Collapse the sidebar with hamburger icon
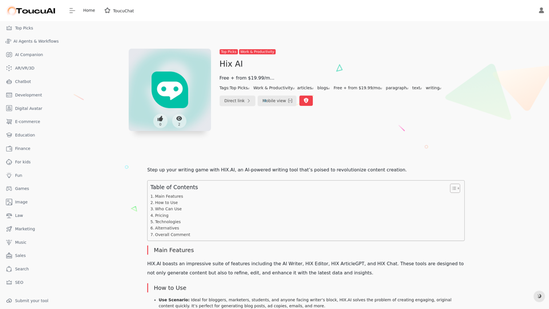 tap(72, 11)
